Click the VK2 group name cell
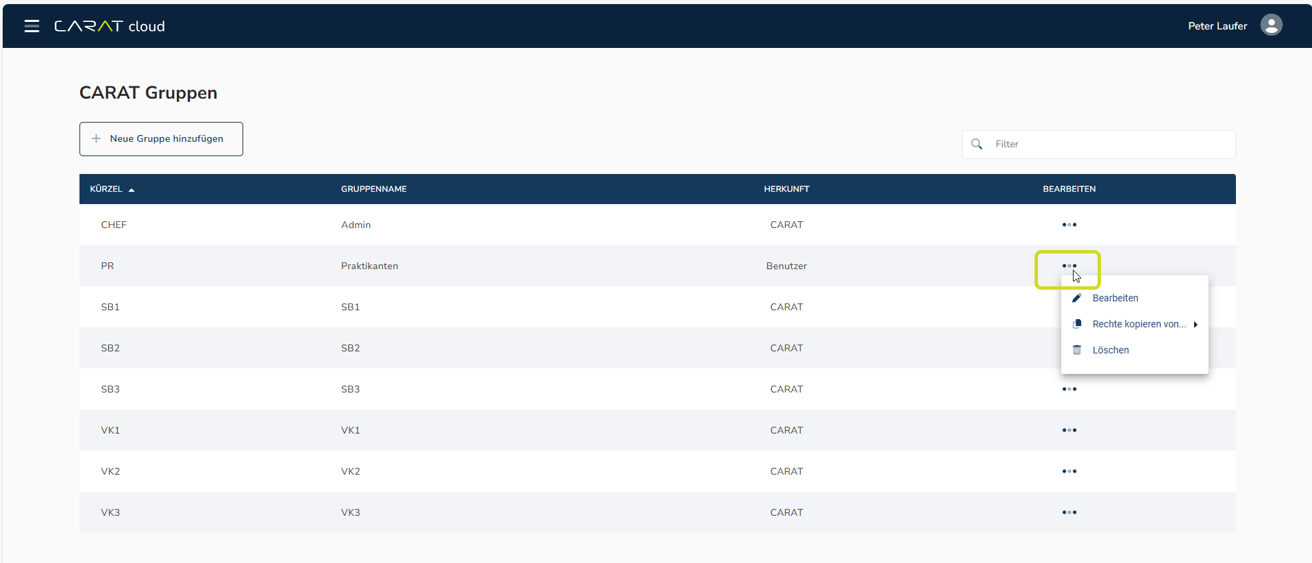The width and height of the screenshot is (1312, 563). 350,471
